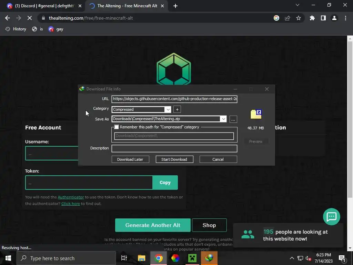Image resolution: width=353 pixels, height=265 pixels.
Task: Open the History bookmark
Action: point(16,29)
